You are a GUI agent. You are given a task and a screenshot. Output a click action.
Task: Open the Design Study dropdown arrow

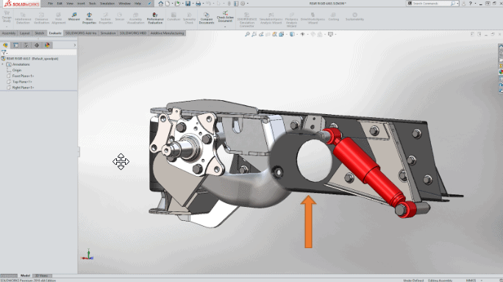click(x=7, y=27)
